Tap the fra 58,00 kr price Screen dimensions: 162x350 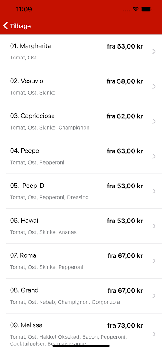pos(125,81)
